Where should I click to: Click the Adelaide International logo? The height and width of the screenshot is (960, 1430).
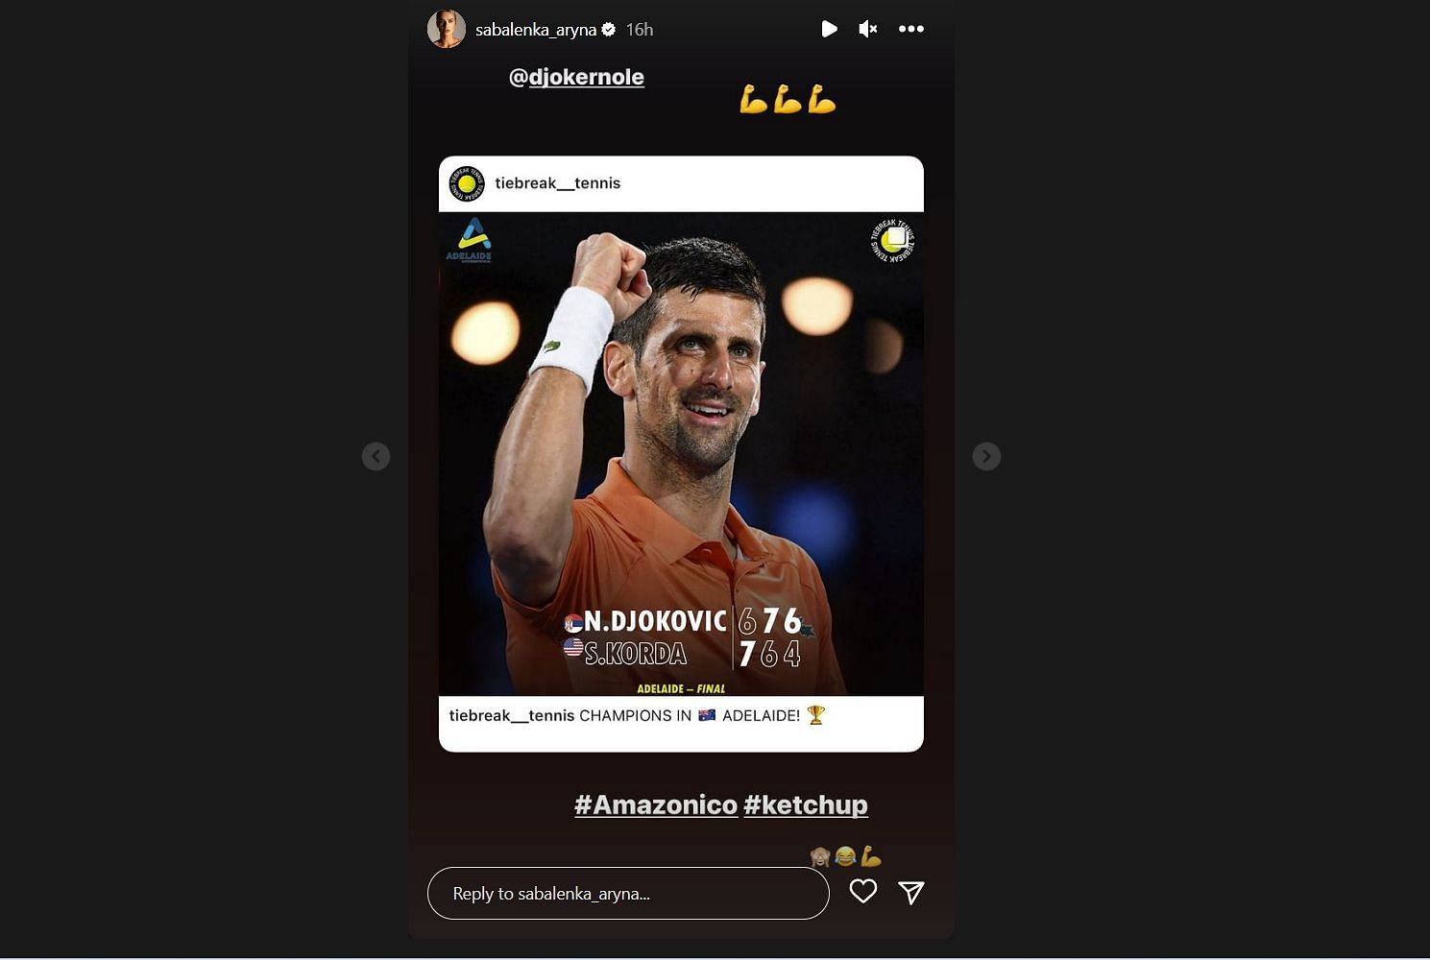[470, 240]
